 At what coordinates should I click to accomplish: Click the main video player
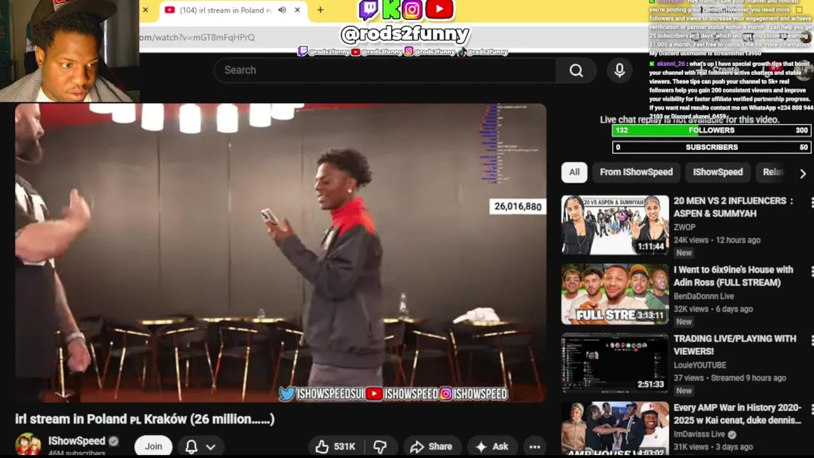point(280,253)
